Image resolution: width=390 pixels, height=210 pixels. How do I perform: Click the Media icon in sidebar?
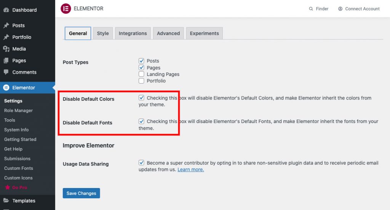point(6,49)
